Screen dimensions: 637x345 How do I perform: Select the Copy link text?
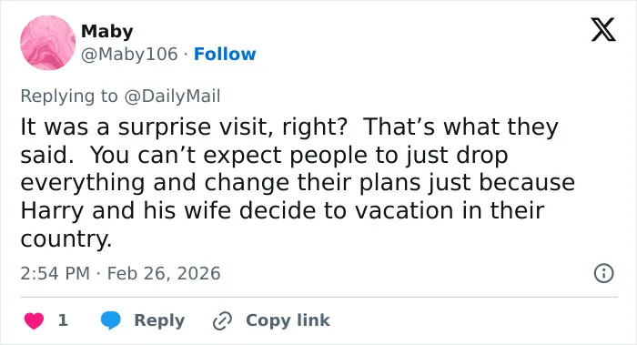point(288,320)
